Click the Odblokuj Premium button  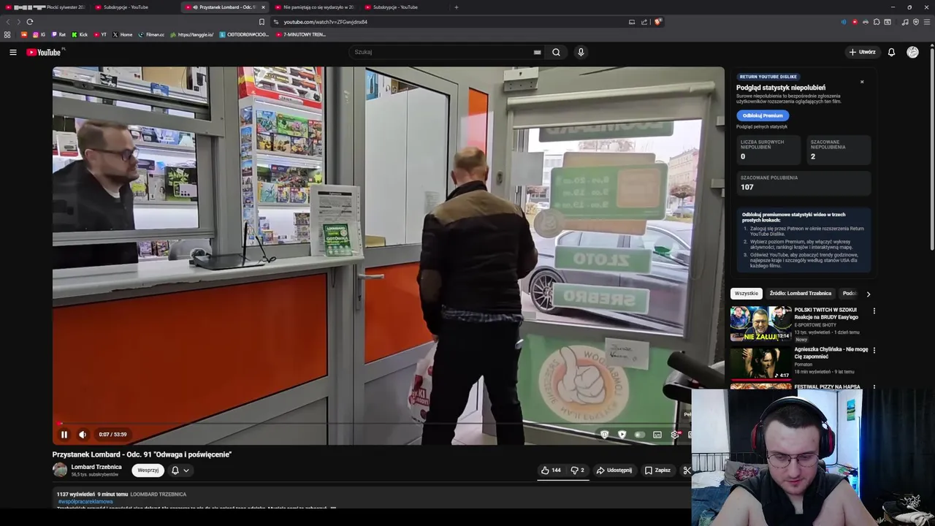click(763, 115)
